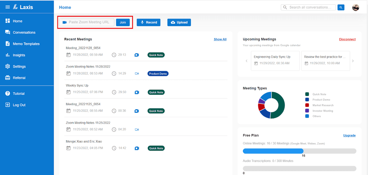Open the user profile avatar
The image size is (368, 175).
click(x=355, y=8)
